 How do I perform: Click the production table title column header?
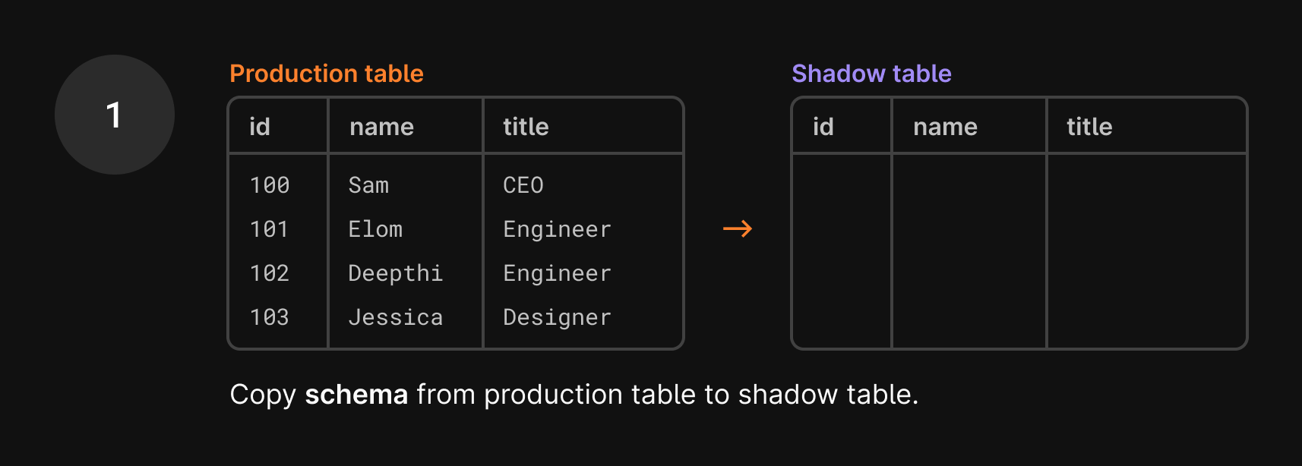[x=526, y=127]
